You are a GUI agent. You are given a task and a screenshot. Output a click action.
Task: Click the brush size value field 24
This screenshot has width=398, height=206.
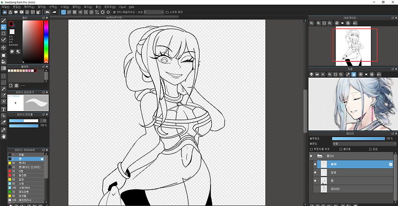[x=44, y=121]
